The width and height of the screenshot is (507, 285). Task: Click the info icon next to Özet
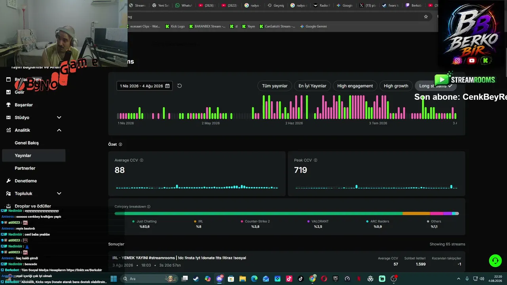[120, 144]
